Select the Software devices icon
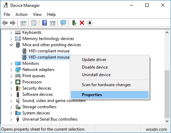The height and width of the screenshot is (133, 171). (x=18, y=94)
